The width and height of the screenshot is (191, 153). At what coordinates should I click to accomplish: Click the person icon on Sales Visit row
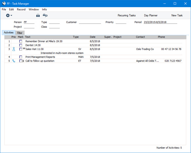tap(14, 49)
